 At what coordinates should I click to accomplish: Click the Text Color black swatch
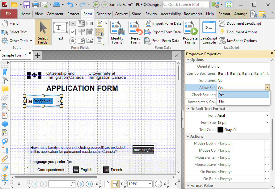220,130
